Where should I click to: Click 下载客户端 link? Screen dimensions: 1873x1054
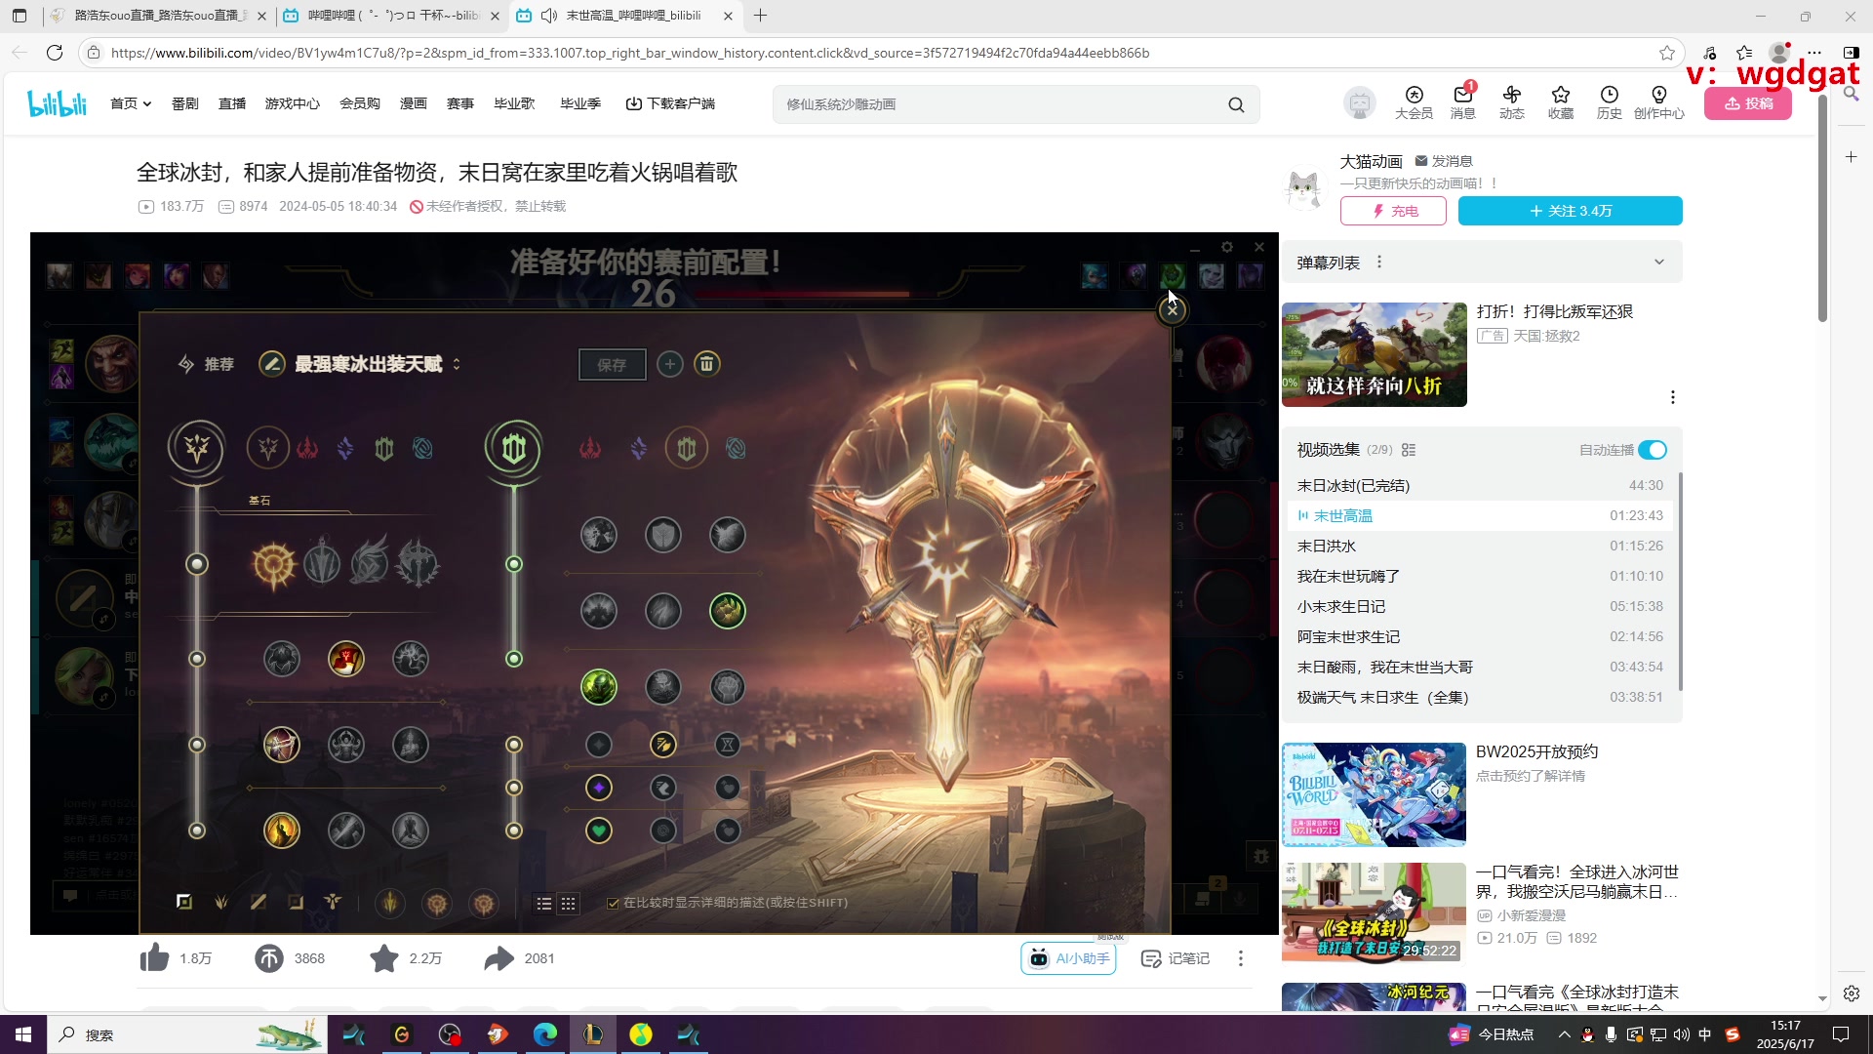pos(670,103)
